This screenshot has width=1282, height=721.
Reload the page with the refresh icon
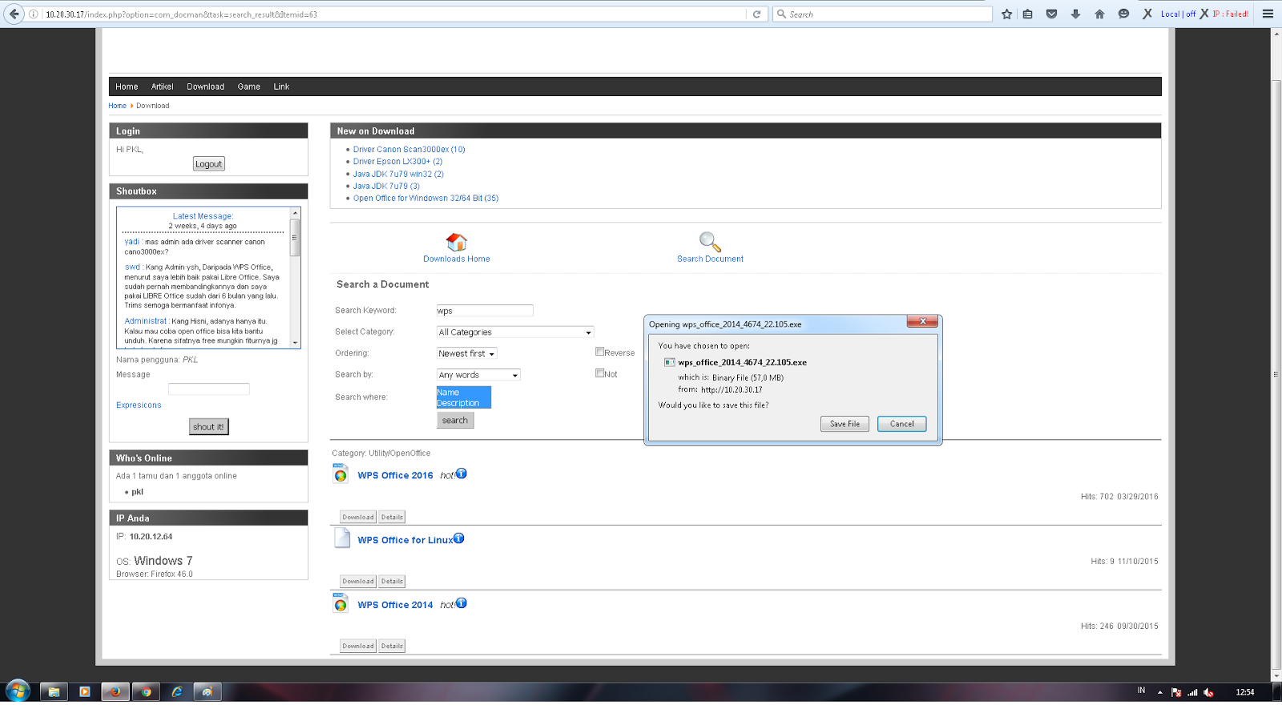coord(756,14)
